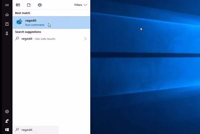Image resolution: width=200 pixels, height=134 pixels.
Task: Filter results by Apps icon
Action: (x=18, y=5)
